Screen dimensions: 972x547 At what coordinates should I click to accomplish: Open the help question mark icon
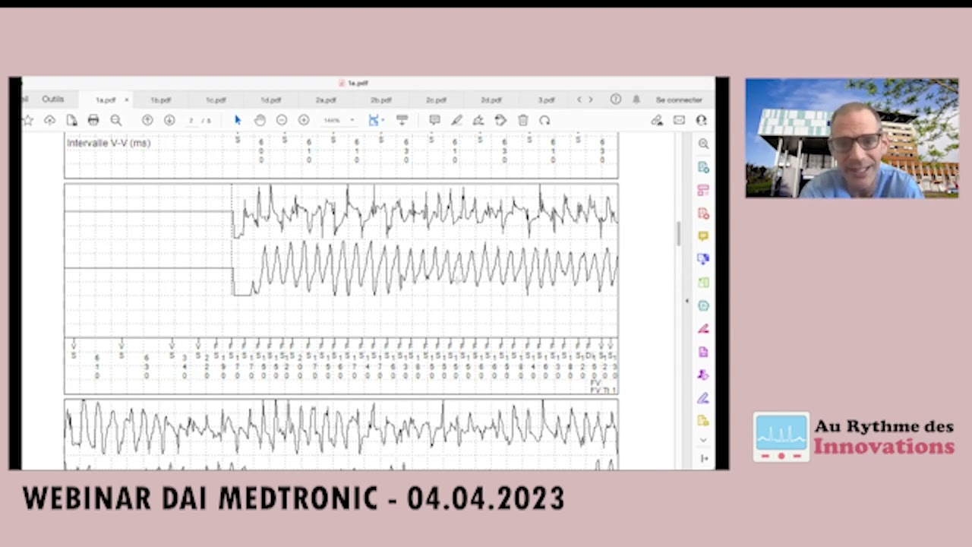tap(616, 100)
